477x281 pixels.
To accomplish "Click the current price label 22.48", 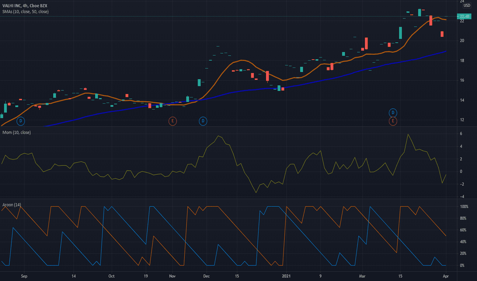I will [x=464, y=16].
